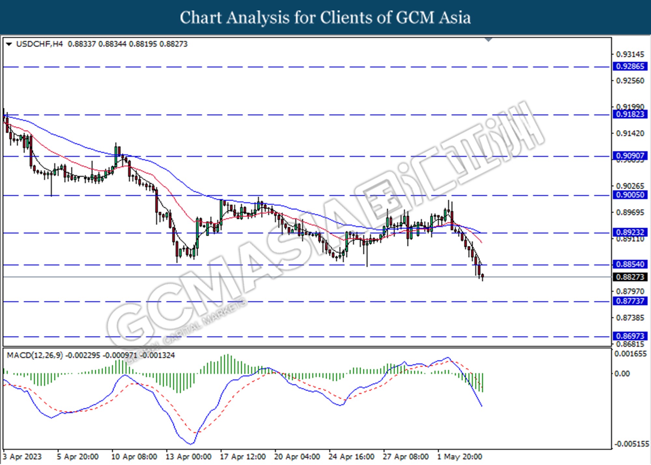
Task: Click the chart shift marker triangle at top
Action: pos(489,40)
